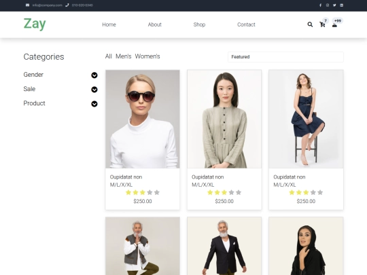This screenshot has width=367, height=275.
Task: Open the man in black blazer product image
Action: pos(224,246)
